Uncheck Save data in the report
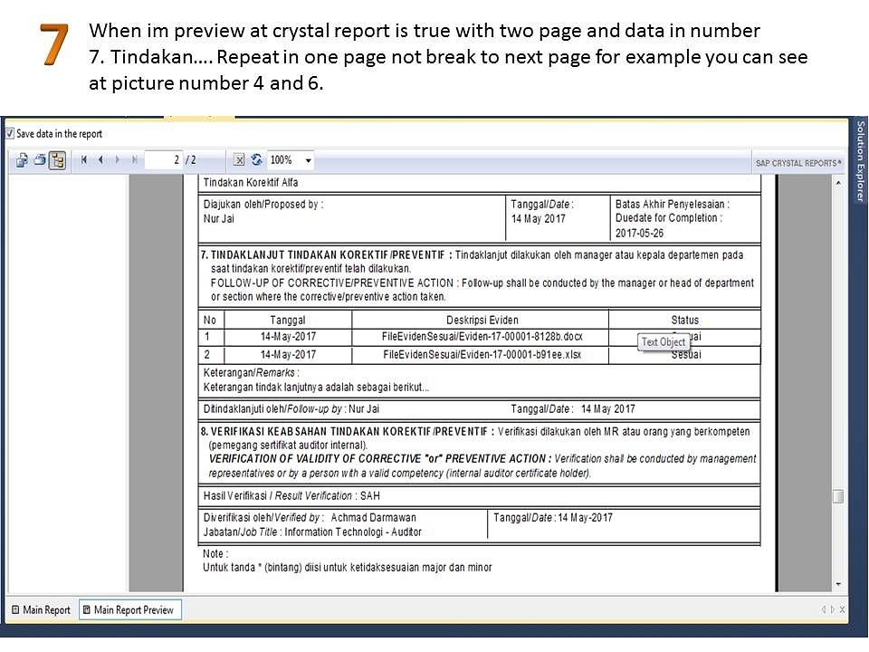 click(10, 133)
